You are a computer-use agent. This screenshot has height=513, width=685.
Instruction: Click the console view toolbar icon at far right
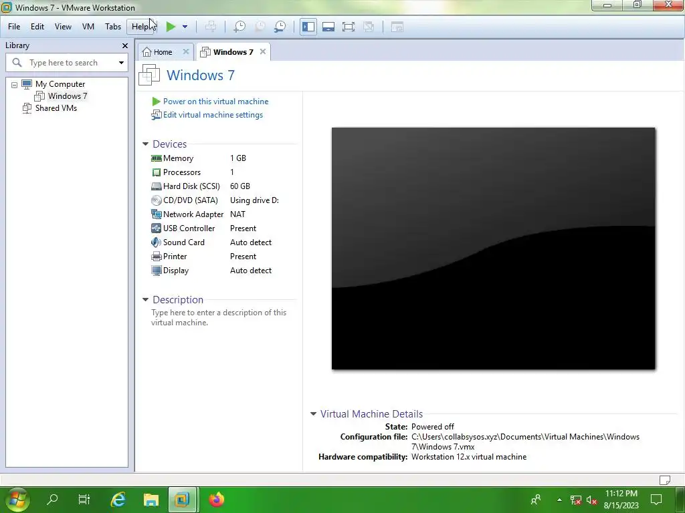tap(397, 27)
